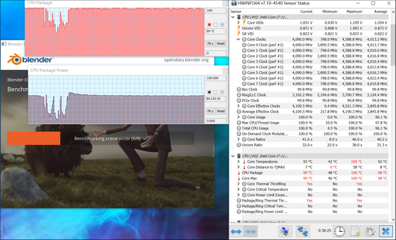Click the blue X close sensors icon
The image size is (396, 240).
[x=385, y=231]
